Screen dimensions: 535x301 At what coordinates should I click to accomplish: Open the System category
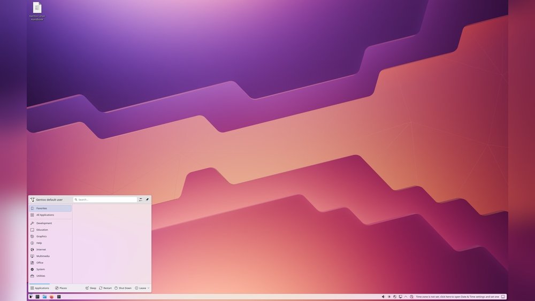point(50,269)
